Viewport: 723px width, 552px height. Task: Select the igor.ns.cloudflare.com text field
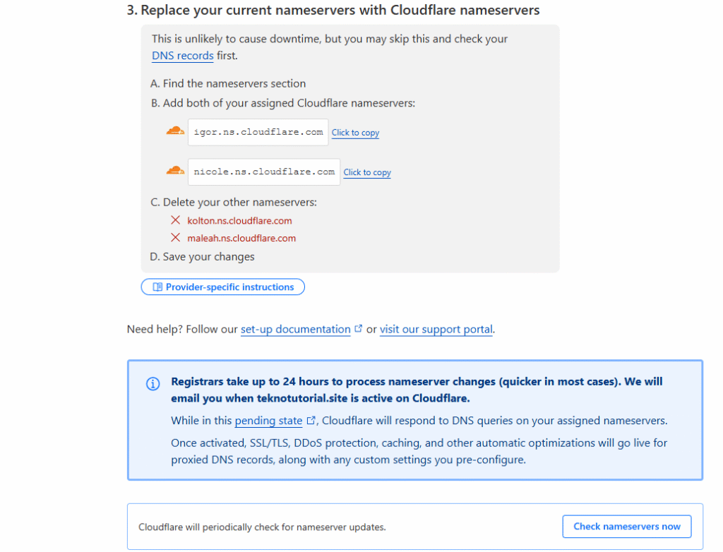point(258,132)
